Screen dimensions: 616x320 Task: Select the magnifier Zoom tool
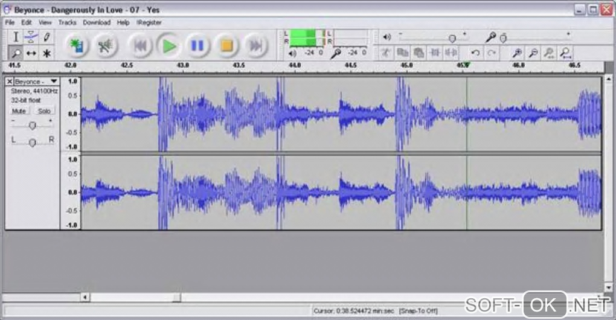click(x=16, y=53)
